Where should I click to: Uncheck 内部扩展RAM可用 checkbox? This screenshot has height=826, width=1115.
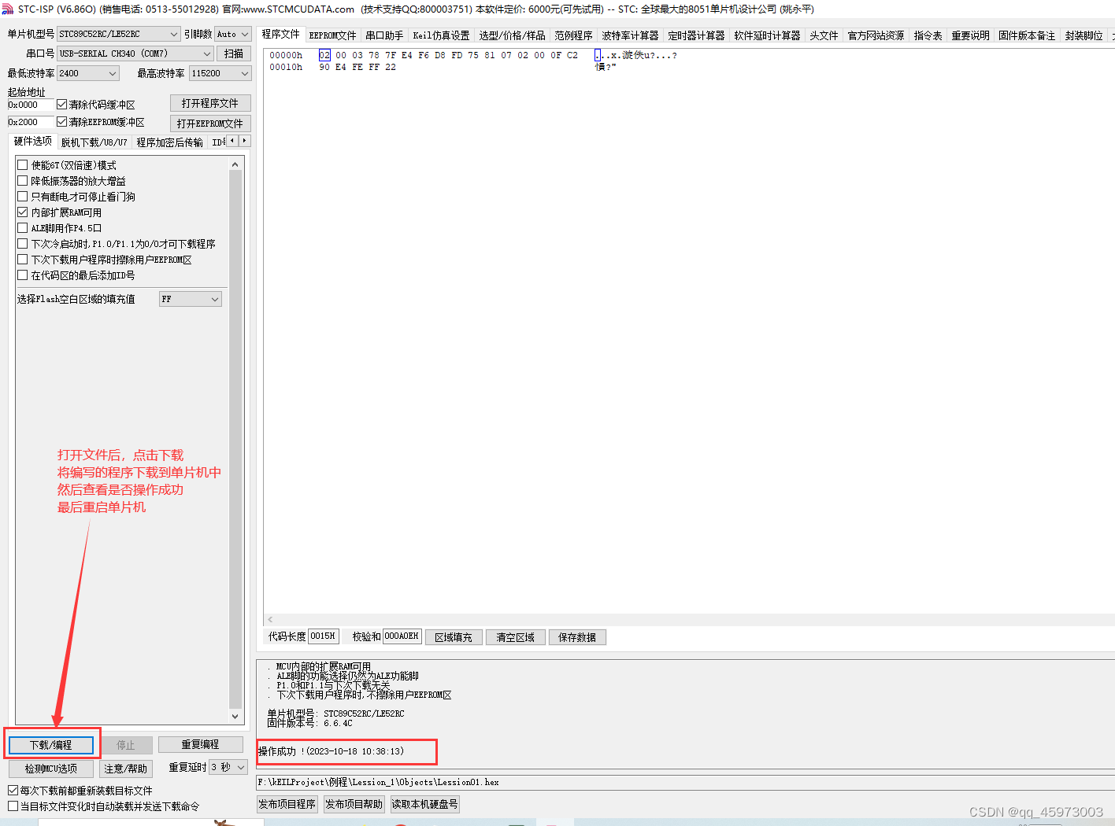(23, 212)
